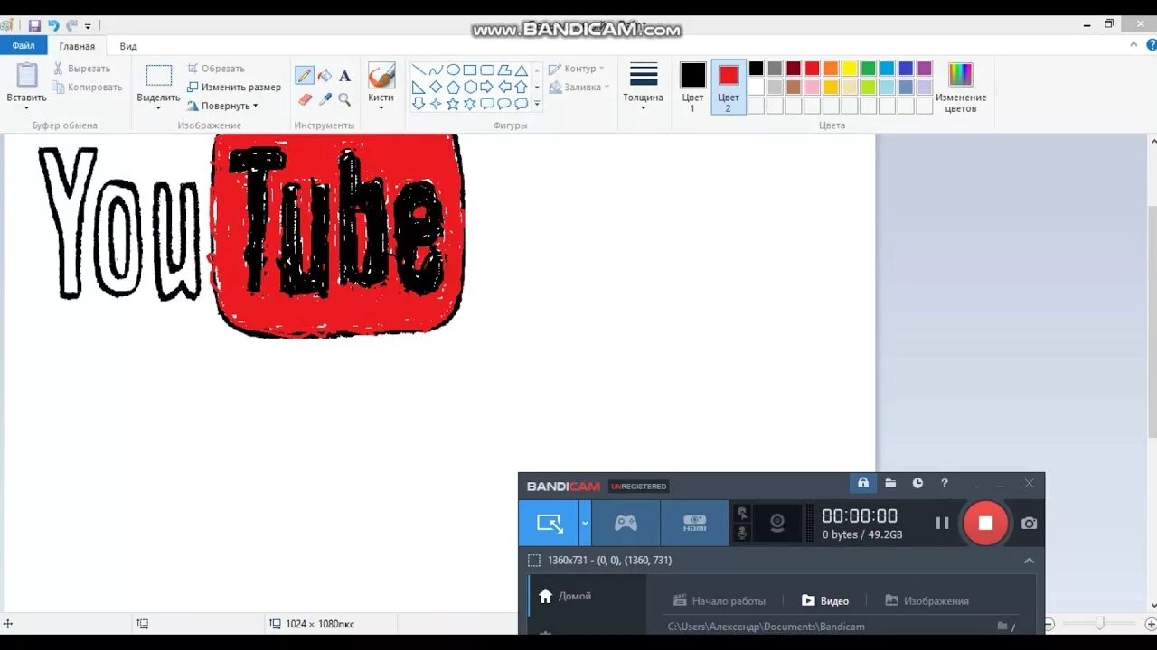Toggle Bandicam mouse cursor effect icon
Image resolution: width=1157 pixels, height=650 pixels.
tap(742, 513)
